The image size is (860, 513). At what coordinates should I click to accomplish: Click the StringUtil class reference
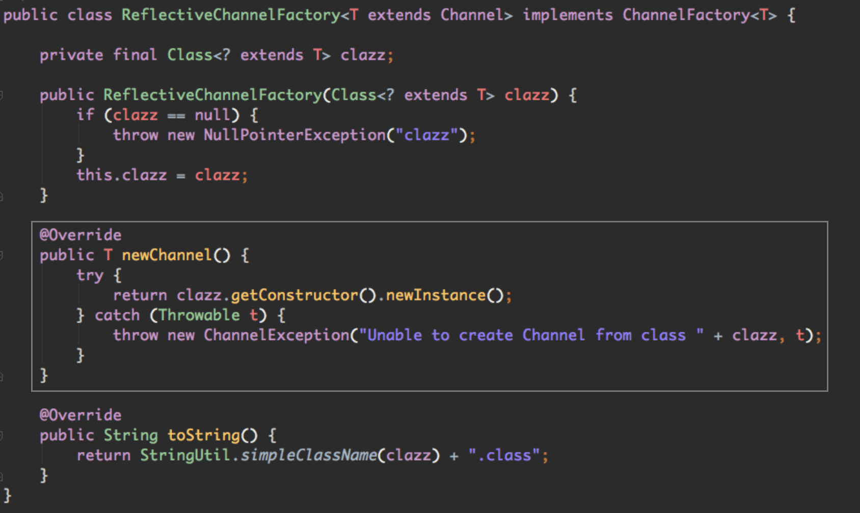[x=185, y=455]
